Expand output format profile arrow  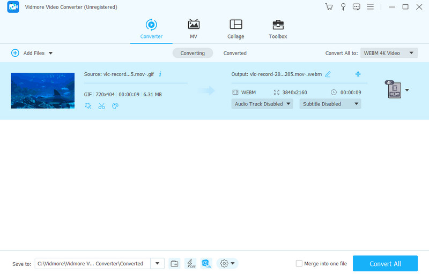[x=407, y=90]
